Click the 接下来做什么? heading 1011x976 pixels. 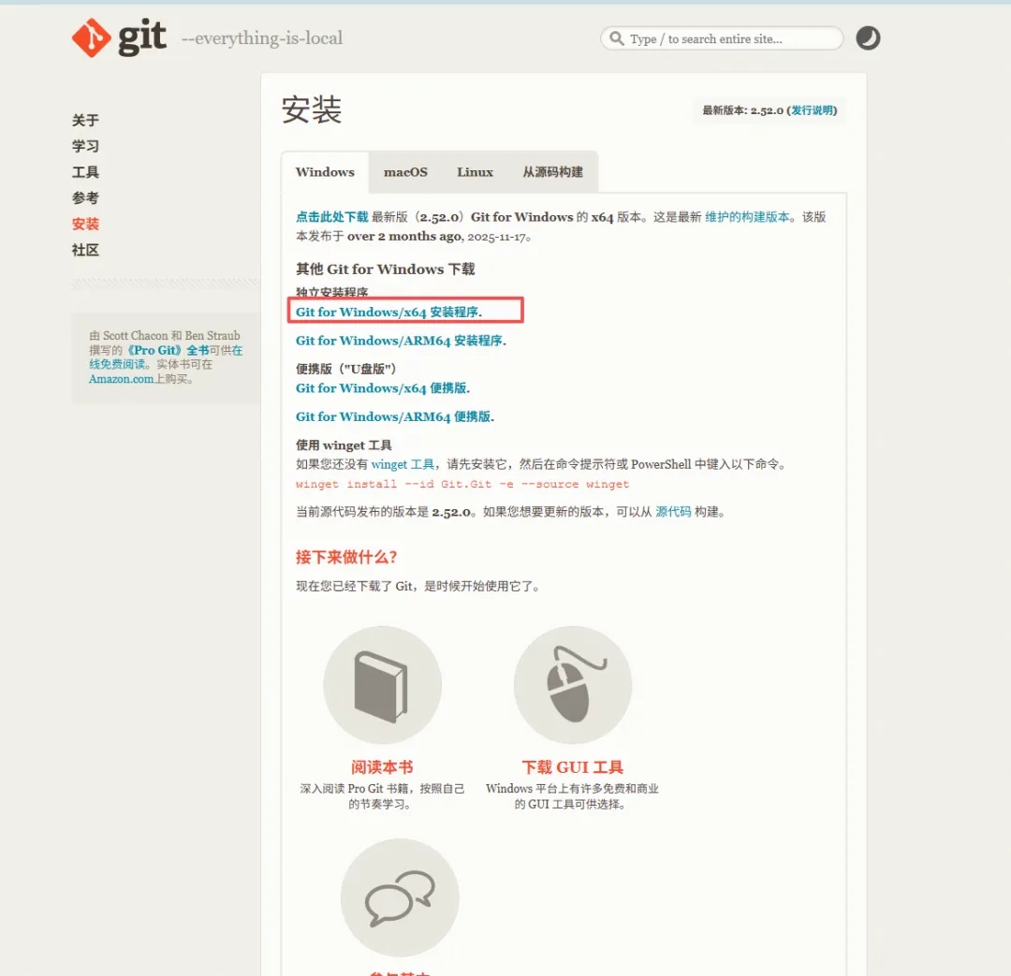[x=346, y=557]
